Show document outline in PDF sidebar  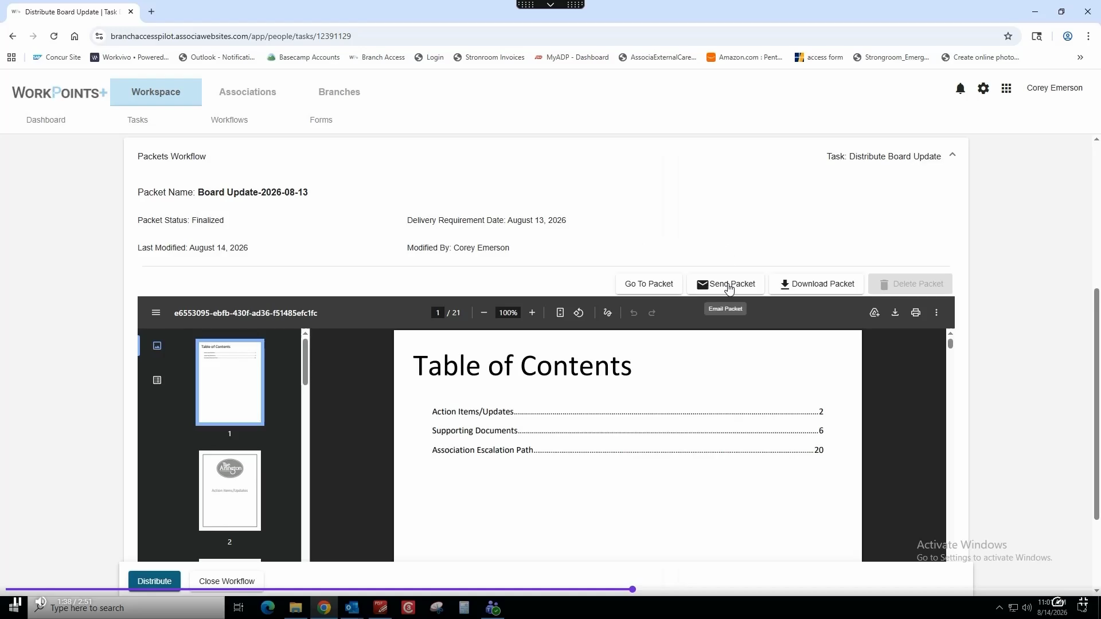click(157, 380)
